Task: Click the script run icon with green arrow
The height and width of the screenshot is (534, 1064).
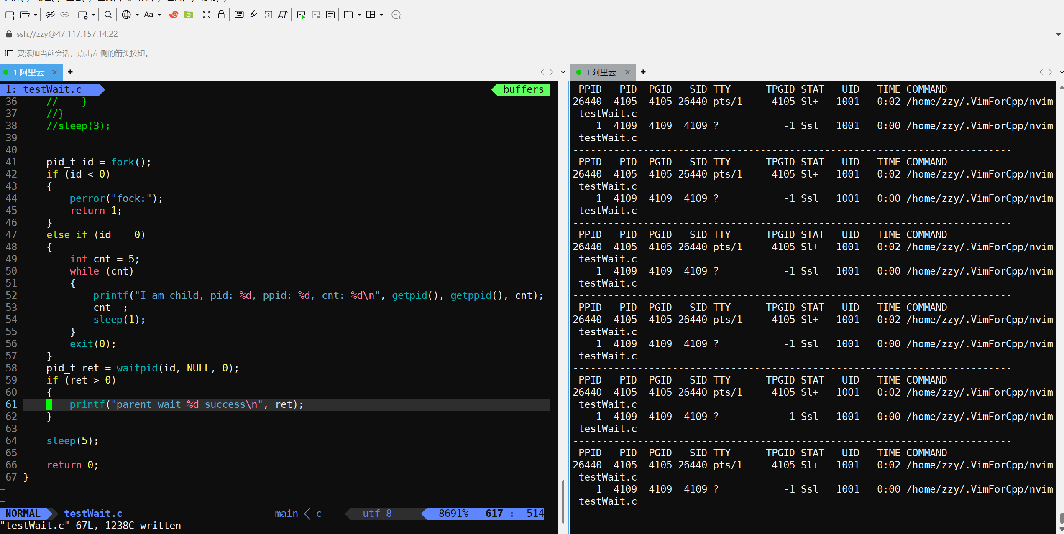Action: [x=301, y=15]
